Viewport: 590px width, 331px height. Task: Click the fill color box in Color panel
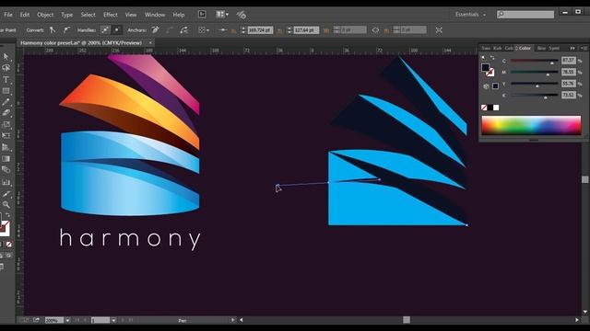click(486, 67)
